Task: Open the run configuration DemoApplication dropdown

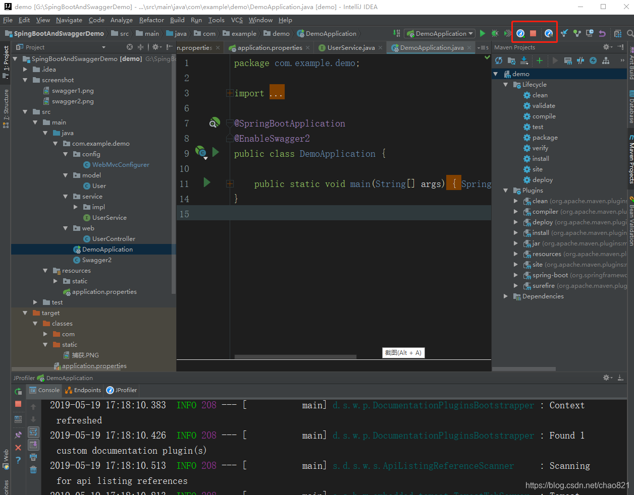Action: tap(440, 33)
